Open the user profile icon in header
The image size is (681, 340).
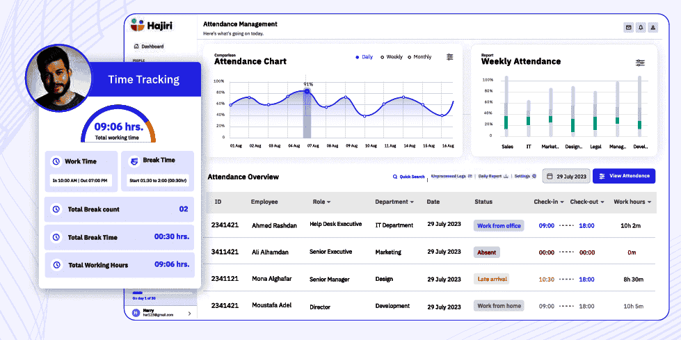pyautogui.click(x=652, y=28)
